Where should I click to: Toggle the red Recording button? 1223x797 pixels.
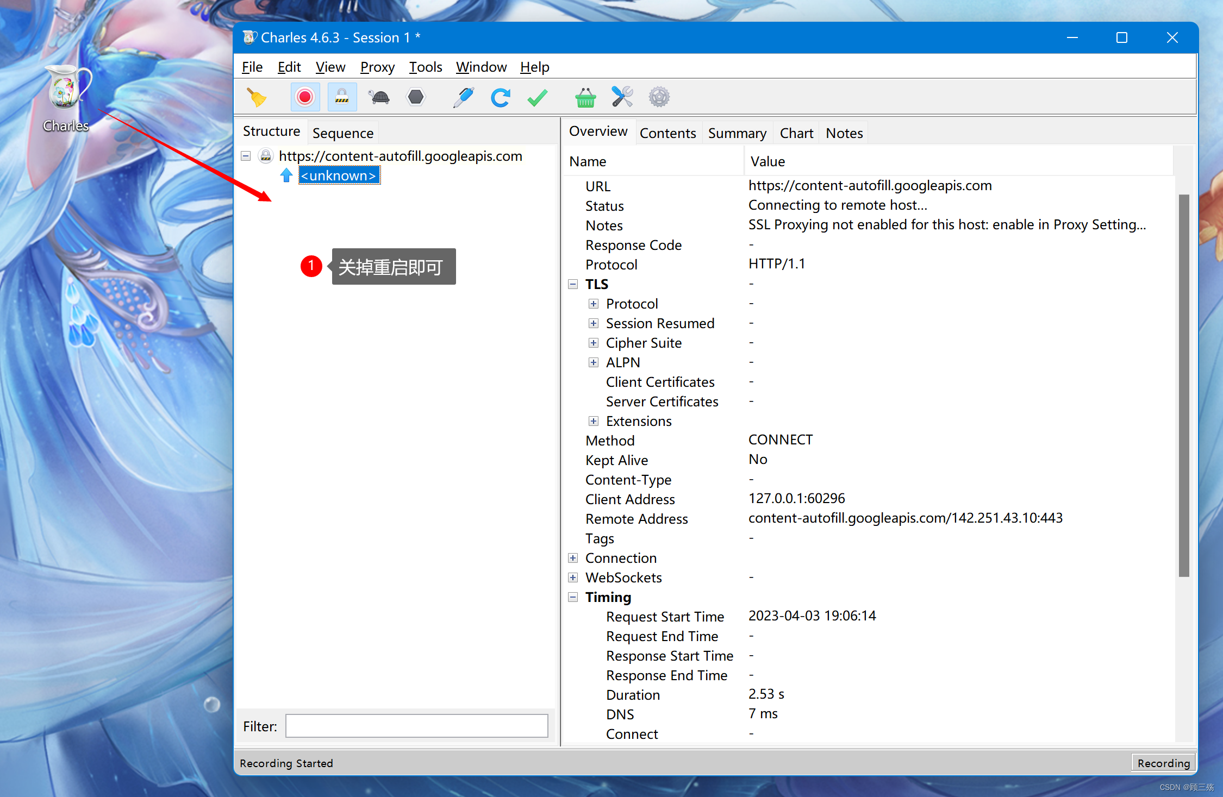(x=305, y=98)
